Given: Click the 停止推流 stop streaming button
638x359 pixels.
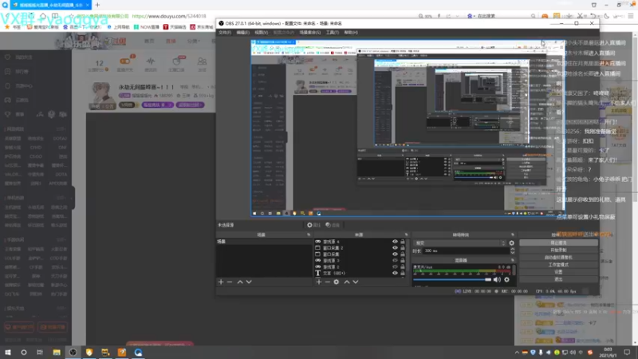Looking at the screenshot, I should pyautogui.click(x=558, y=243).
